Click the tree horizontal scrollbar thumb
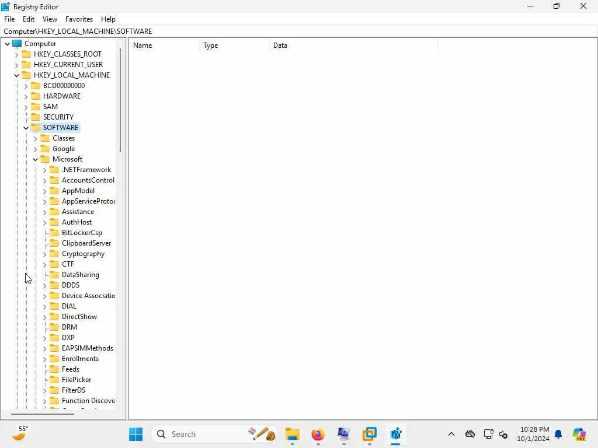 (x=42, y=414)
